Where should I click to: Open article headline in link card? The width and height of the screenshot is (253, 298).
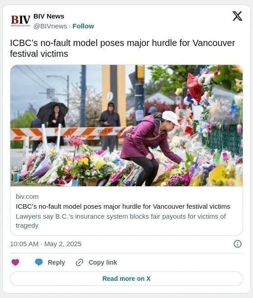point(123,206)
